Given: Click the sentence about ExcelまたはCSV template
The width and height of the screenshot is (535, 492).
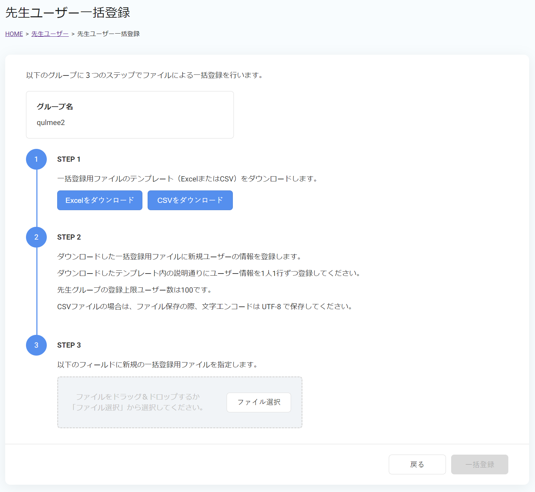Looking at the screenshot, I should click(187, 179).
